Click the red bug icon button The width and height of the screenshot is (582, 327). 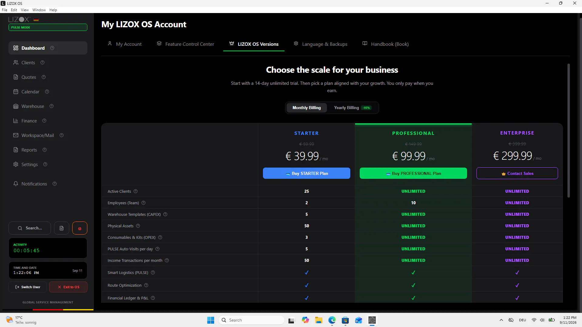pyautogui.click(x=80, y=228)
